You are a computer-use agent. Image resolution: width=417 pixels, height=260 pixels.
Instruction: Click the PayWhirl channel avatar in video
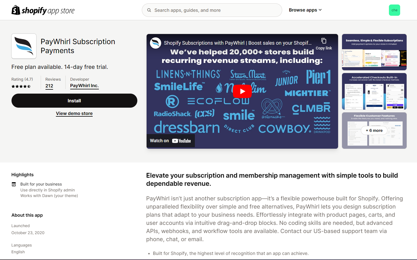click(156, 43)
